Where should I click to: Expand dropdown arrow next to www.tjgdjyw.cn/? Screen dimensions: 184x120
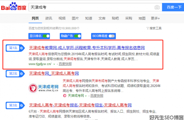pyautogui.click(x=54, y=64)
